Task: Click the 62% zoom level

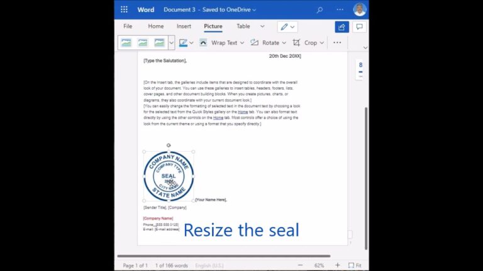Action: [x=319, y=265]
